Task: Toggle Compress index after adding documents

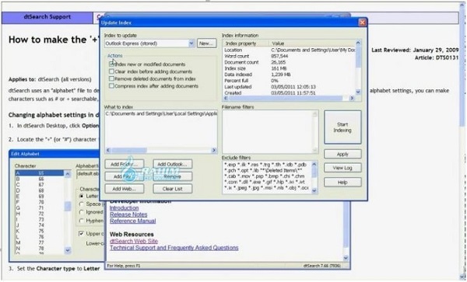Action: point(111,86)
